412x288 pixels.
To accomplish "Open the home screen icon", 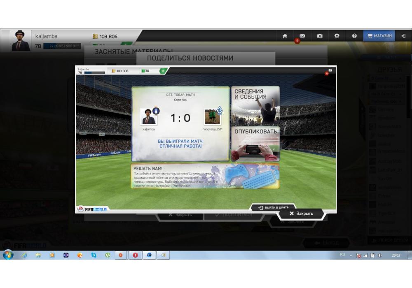I will (285, 36).
